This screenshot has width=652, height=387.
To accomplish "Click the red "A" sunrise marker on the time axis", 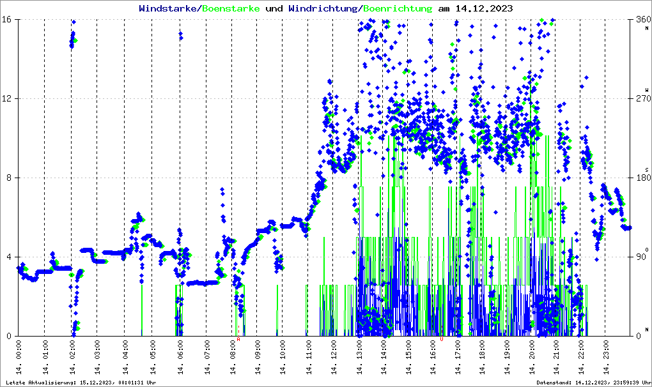I will coord(238,340).
